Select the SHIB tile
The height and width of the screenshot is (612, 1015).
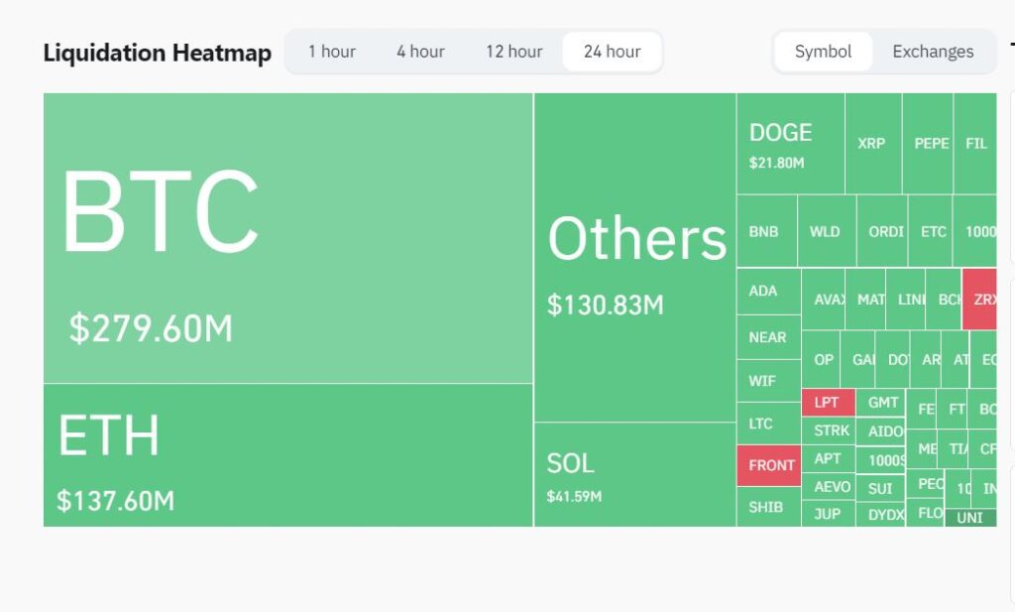(768, 507)
